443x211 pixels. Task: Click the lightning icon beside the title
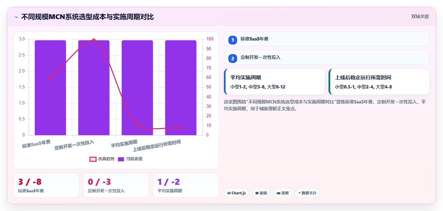pyautogui.click(x=16, y=17)
